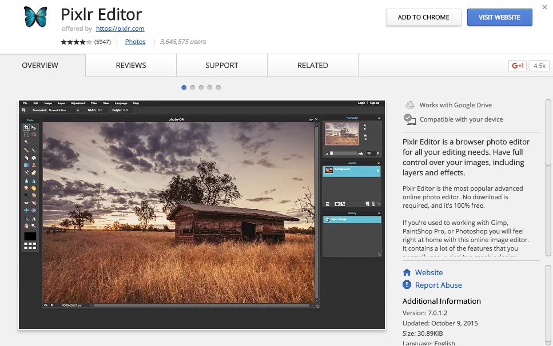This screenshot has height=346, width=553.
Task: Select the Crop tool in Tools panel
Action: [26, 127]
